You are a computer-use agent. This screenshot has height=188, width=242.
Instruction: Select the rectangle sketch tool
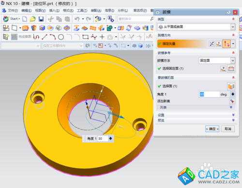(x=85, y=37)
